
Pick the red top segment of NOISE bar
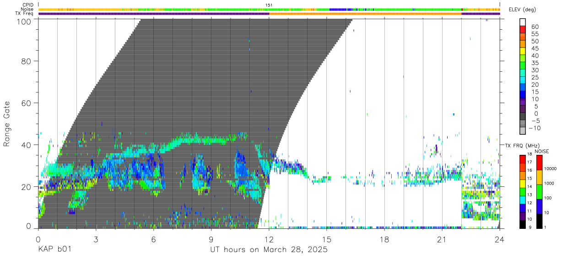click(539, 163)
